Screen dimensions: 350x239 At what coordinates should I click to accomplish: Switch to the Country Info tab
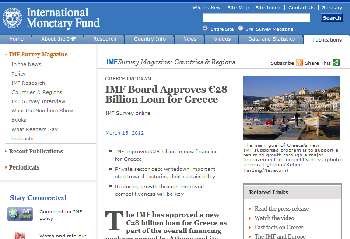tap(150, 39)
